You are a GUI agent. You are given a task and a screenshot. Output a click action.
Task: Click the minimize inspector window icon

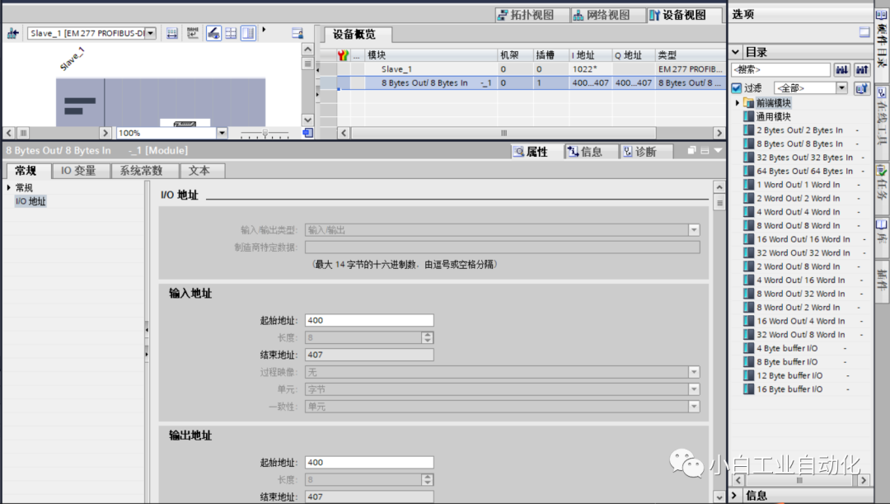click(705, 151)
